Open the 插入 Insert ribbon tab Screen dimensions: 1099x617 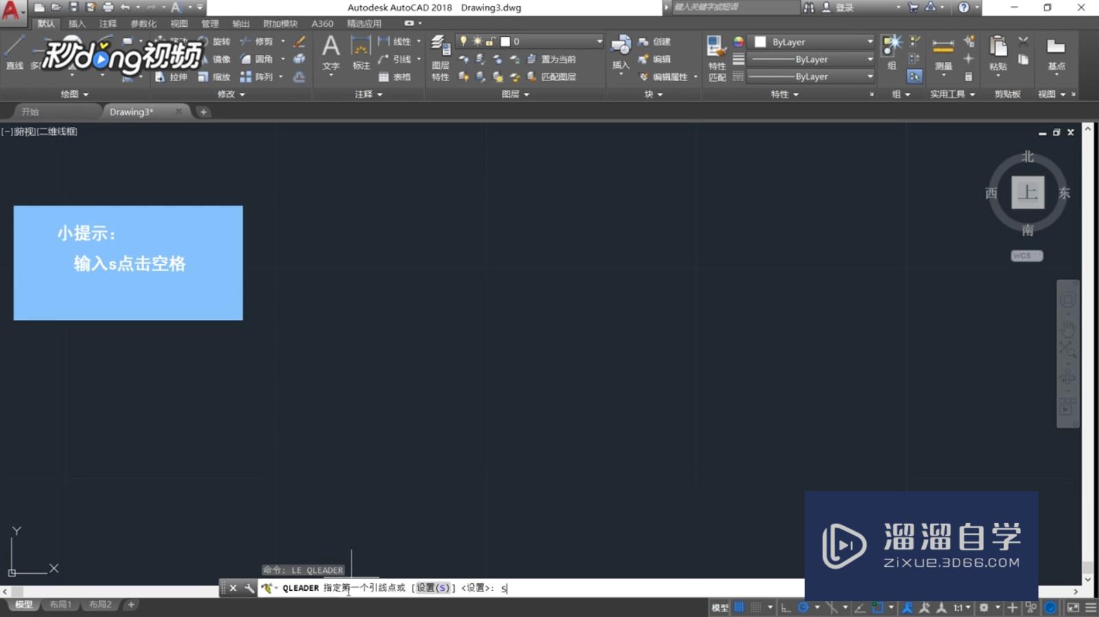77,23
